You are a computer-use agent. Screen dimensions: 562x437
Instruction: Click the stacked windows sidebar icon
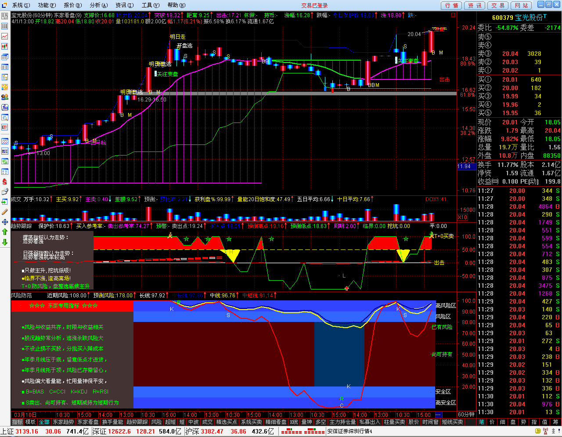tap(5, 57)
